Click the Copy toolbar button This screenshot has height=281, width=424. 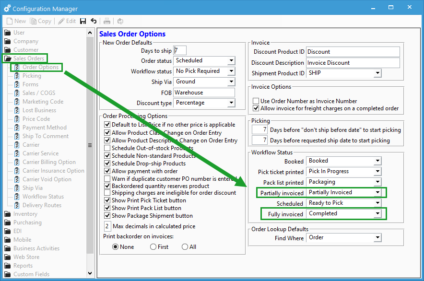pos(41,21)
